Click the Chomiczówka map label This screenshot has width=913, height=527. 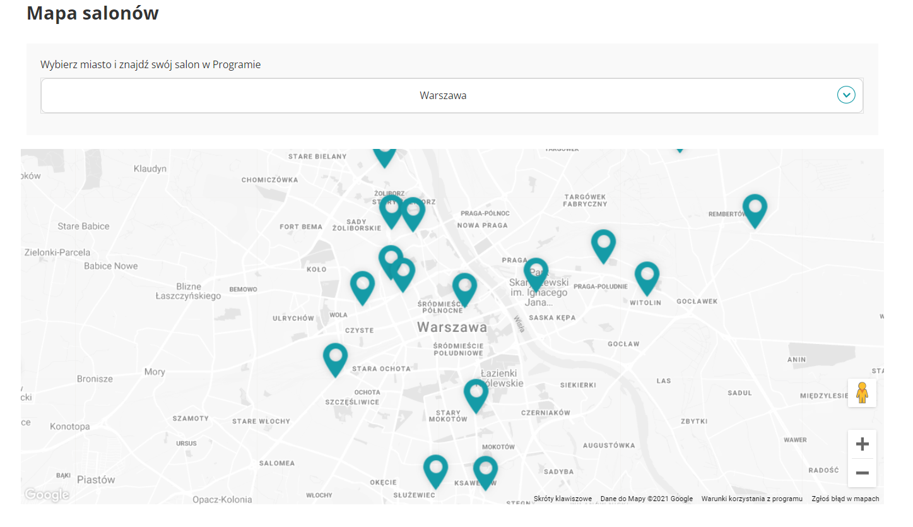tap(270, 180)
